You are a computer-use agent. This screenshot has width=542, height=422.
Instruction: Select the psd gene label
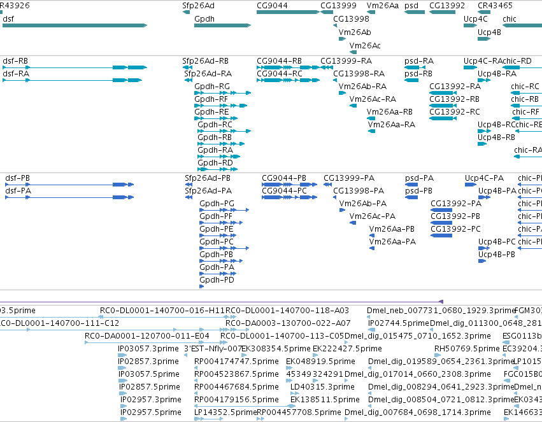click(x=411, y=6)
